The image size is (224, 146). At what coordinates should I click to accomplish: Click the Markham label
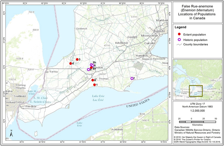click(x=162, y=20)
